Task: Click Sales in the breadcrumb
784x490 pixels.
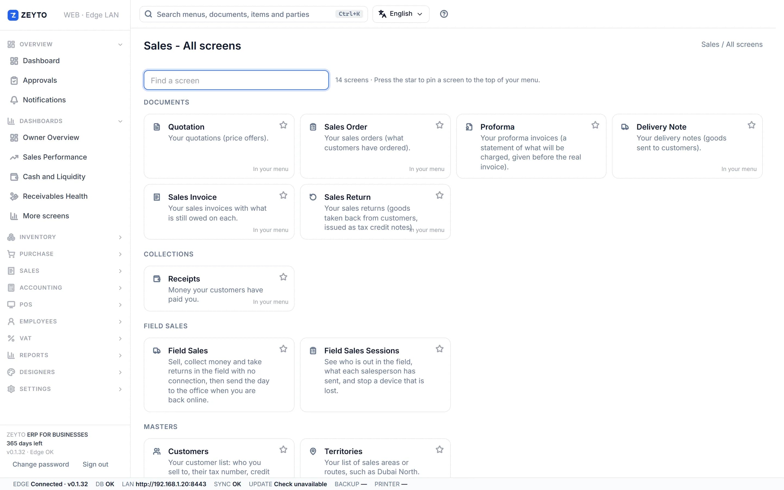Action: [710, 44]
